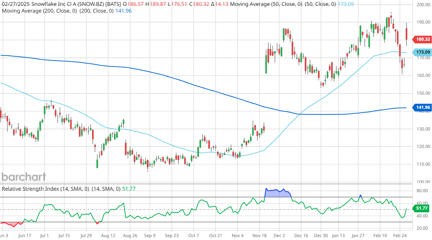Click the red "180.32" last-price tag on the price axis
432x240 pixels.
click(x=422, y=39)
